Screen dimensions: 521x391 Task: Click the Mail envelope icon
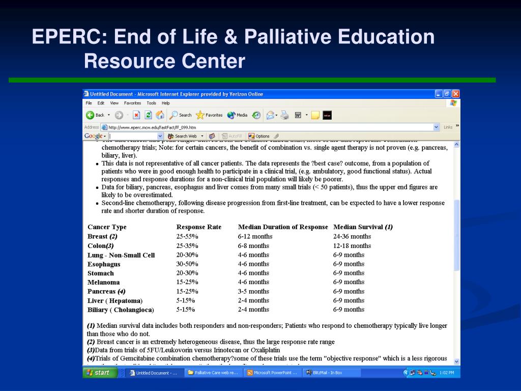tap(270, 115)
